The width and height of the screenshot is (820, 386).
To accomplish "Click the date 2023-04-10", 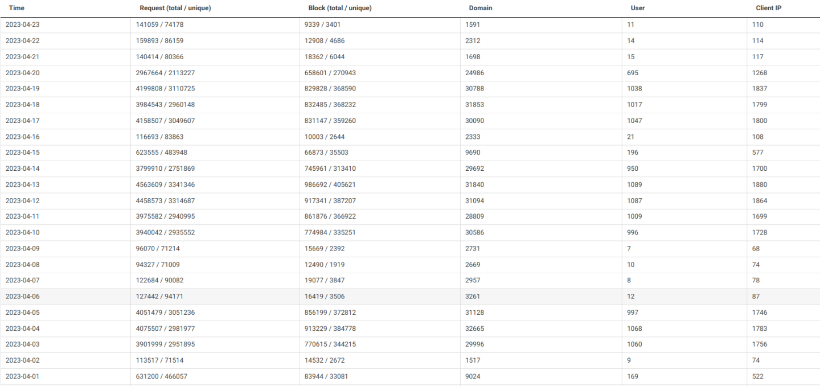I will pos(23,232).
